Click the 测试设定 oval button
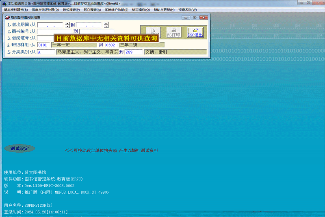The image size is (325, 217). pos(19,149)
